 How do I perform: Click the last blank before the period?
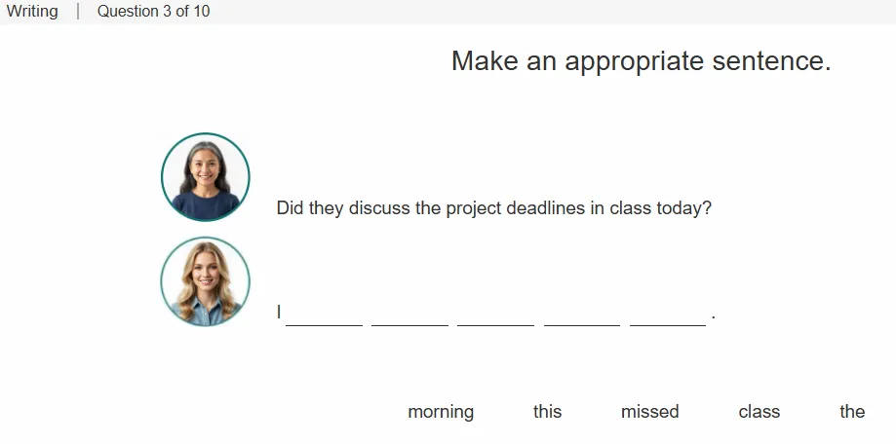pos(668,314)
